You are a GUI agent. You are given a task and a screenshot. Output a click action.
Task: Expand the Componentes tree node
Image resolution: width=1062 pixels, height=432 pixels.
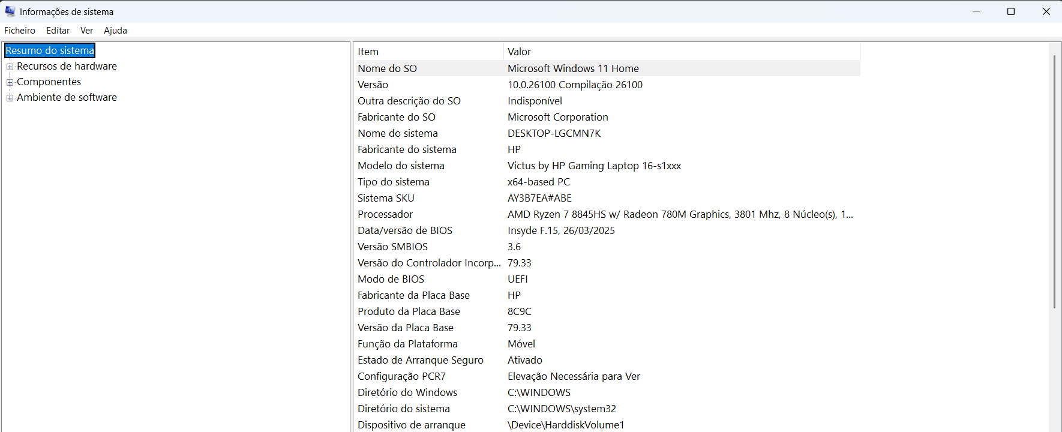click(x=10, y=82)
